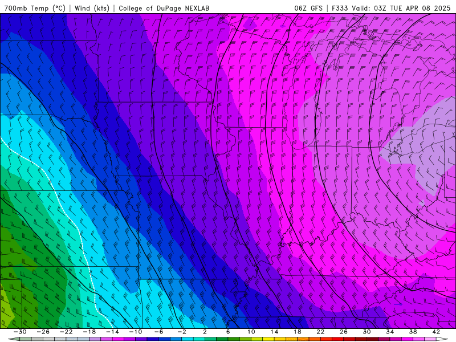Select the -10 value on the color scale

136,332
